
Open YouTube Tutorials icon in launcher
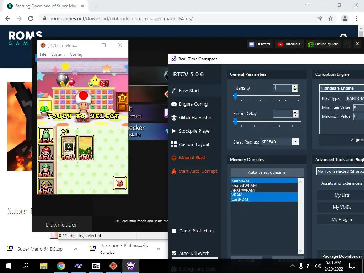280,44
